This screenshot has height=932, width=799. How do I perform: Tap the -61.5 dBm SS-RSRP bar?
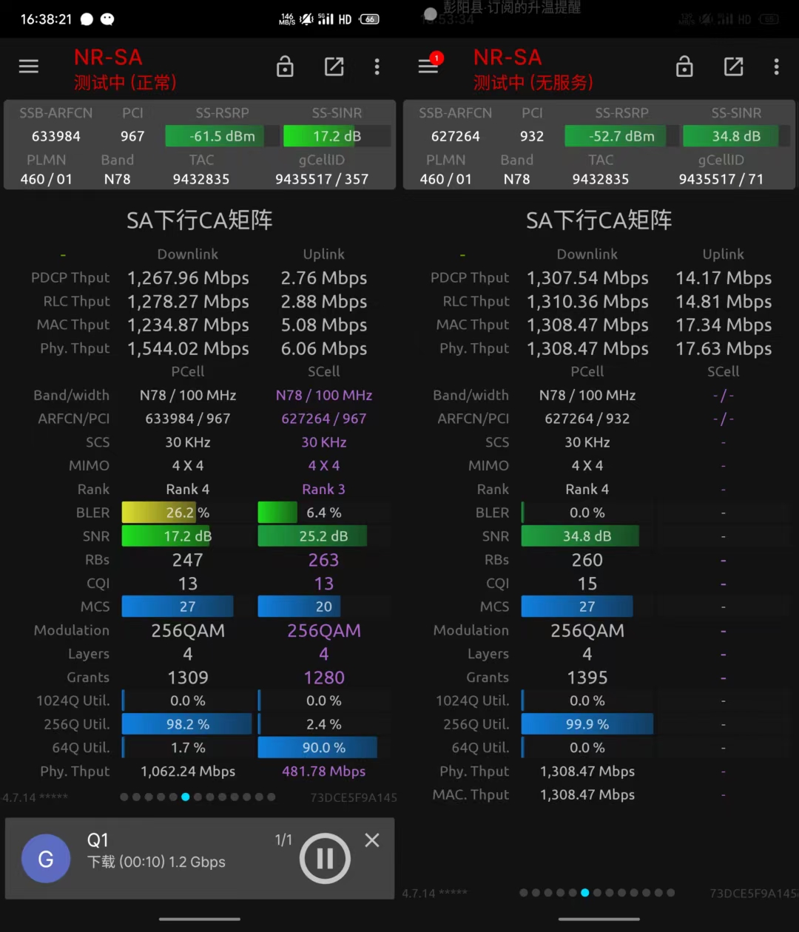[x=215, y=136]
